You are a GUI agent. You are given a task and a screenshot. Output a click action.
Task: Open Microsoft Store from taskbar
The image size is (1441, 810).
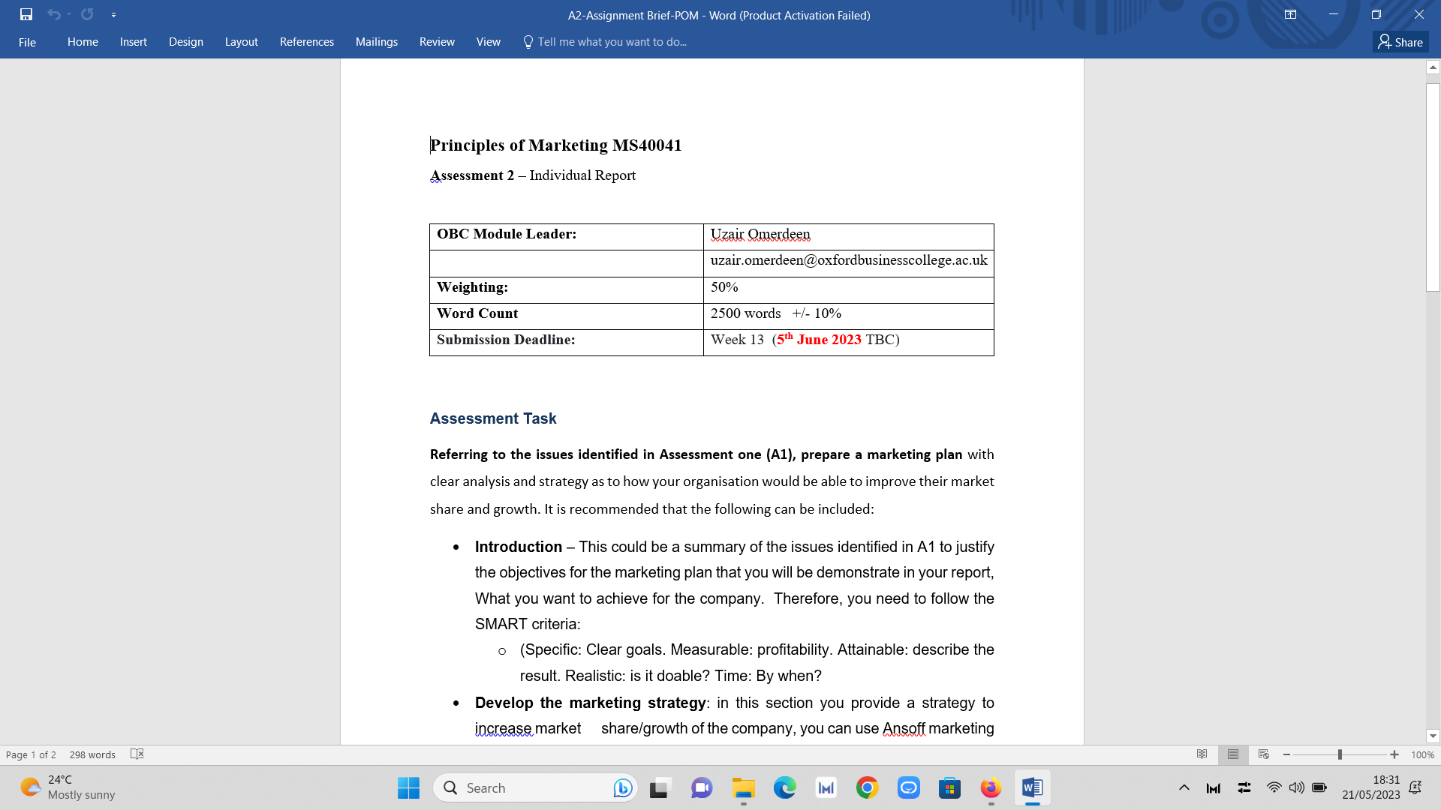(x=949, y=787)
